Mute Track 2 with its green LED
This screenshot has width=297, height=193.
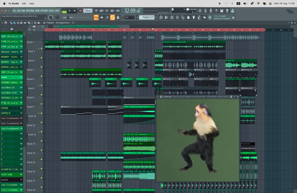(41, 48)
